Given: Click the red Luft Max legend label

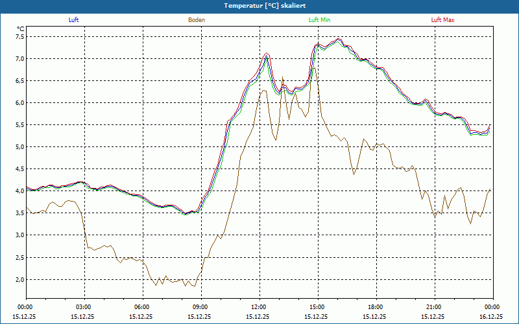Looking at the screenshot, I should [x=442, y=20].
